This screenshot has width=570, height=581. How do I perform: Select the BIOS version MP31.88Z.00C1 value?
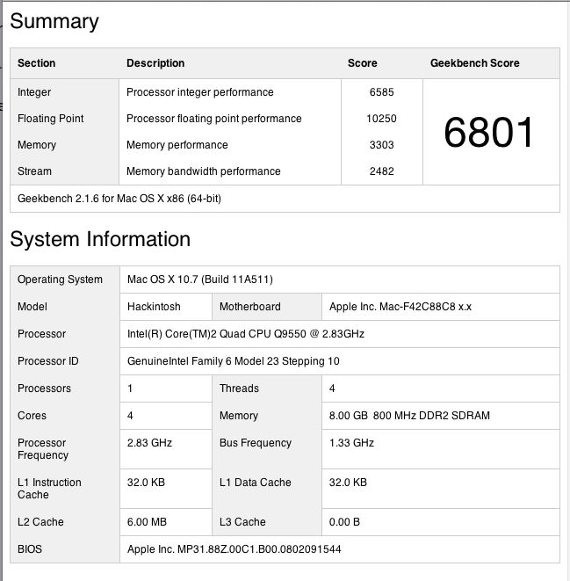tap(234, 549)
